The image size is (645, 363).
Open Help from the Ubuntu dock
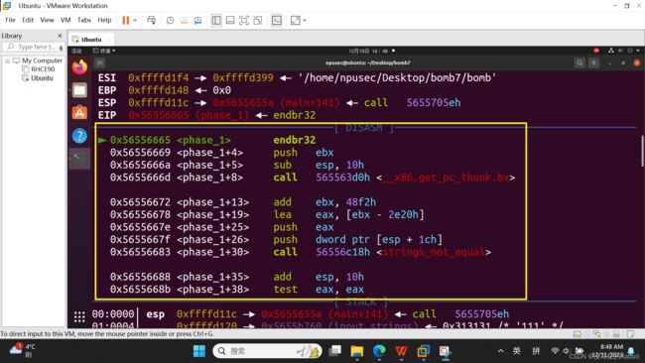(79, 135)
